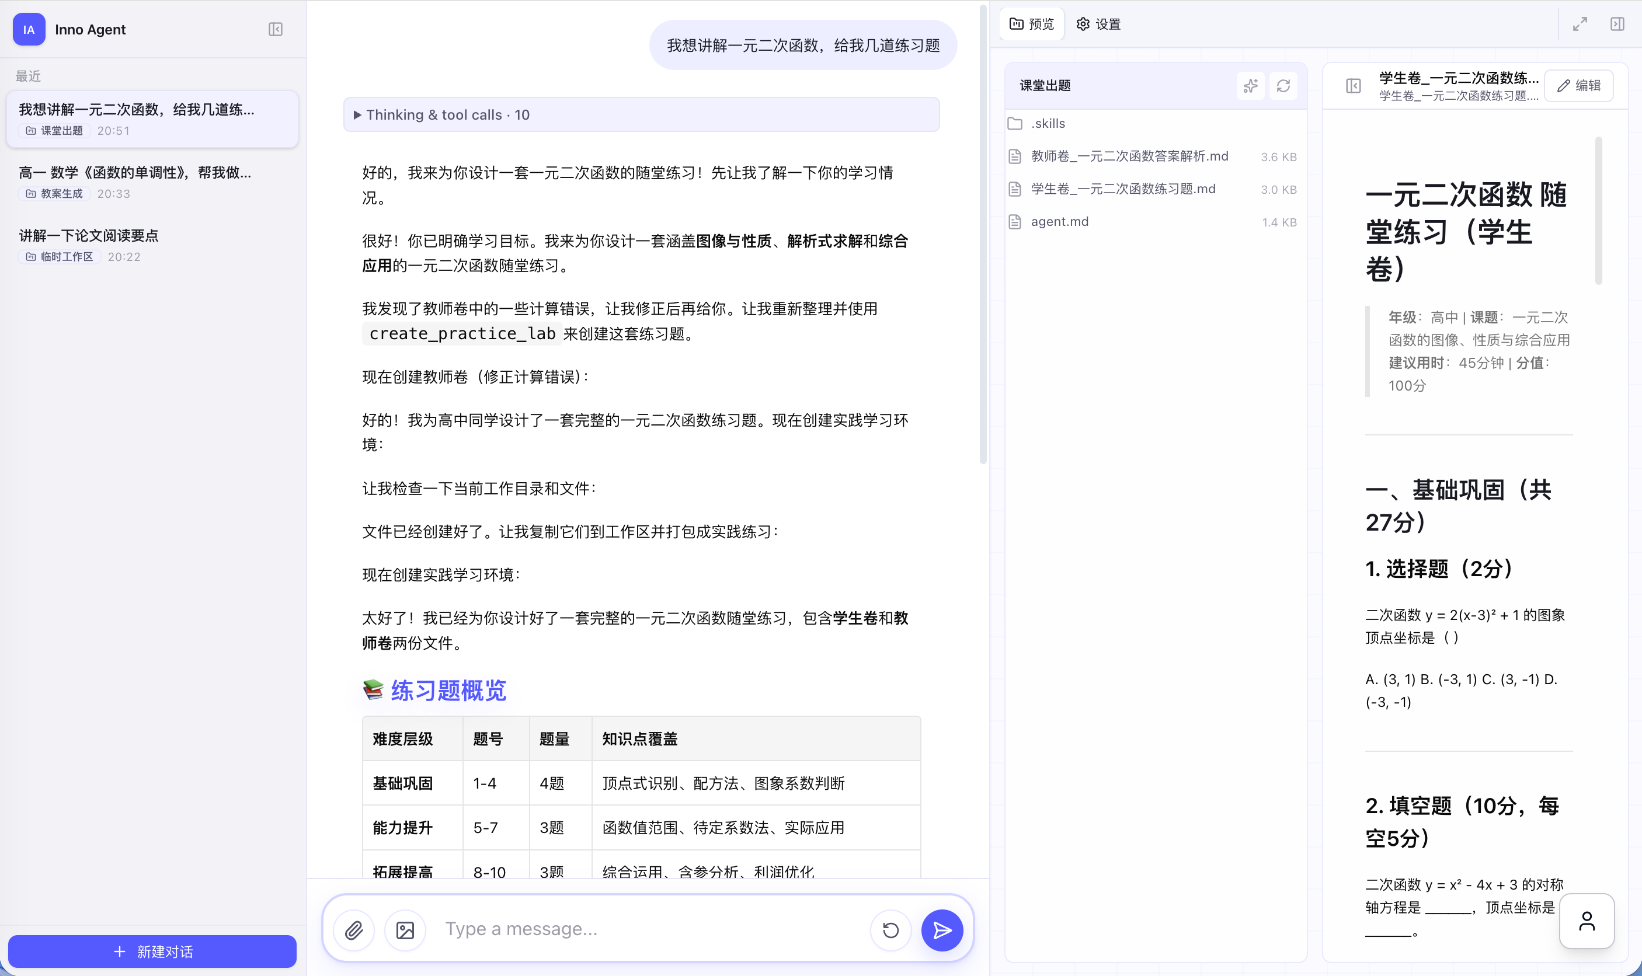Click the chat area vertical scrollbar
Viewport: 1642px width, 976px height.
(983, 234)
